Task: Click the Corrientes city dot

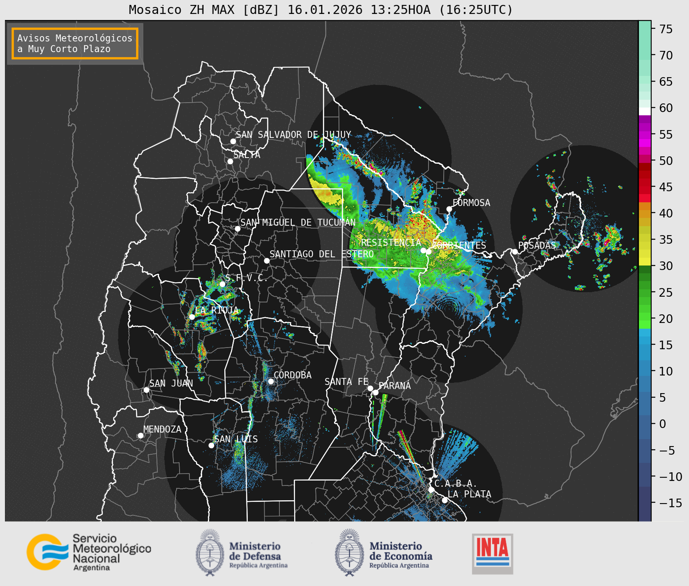Action: pos(429,252)
